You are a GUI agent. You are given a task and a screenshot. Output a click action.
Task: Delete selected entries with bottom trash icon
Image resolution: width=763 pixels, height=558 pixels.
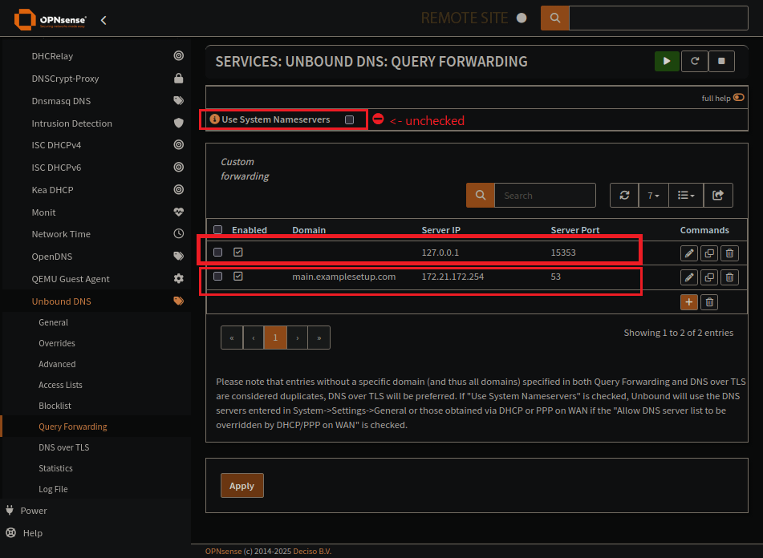coord(709,301)
